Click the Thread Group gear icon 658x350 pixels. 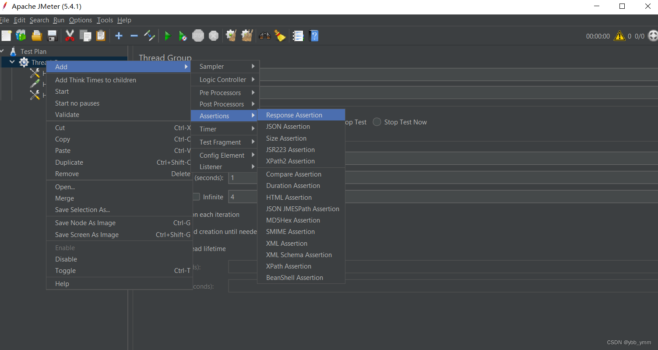click(x=24, y=62)
